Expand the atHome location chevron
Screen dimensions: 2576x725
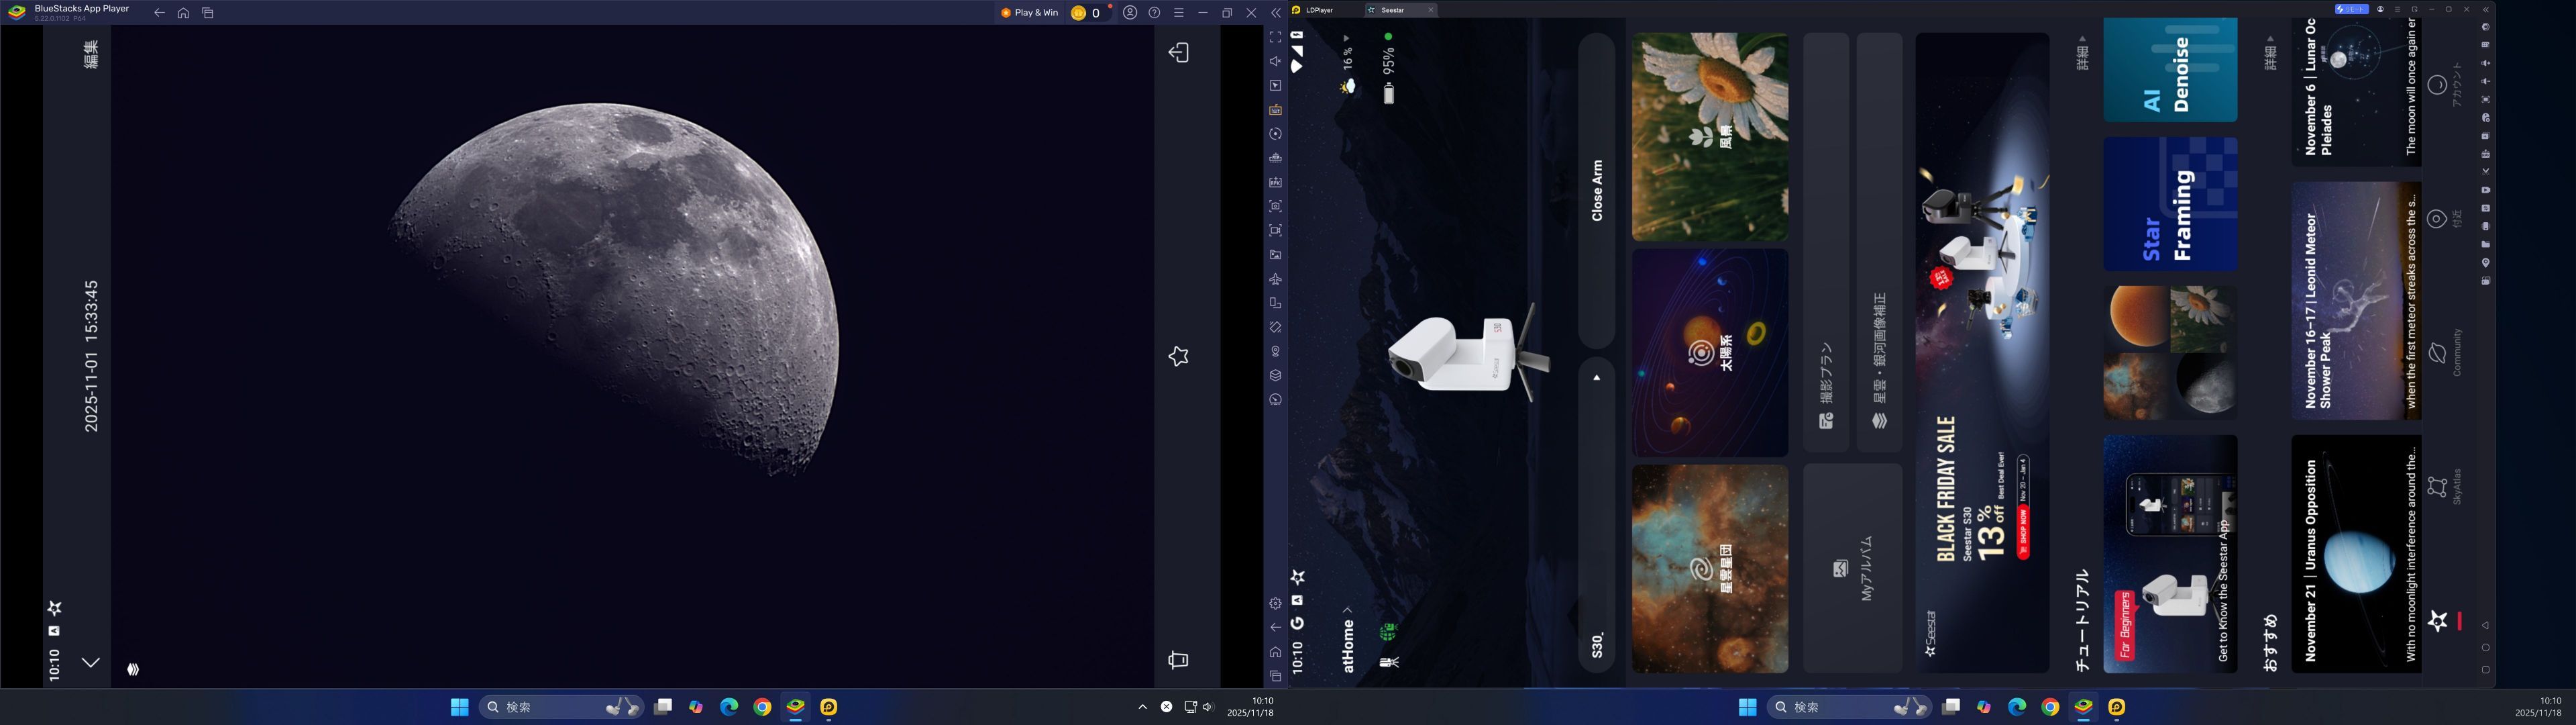[1347, 610]
